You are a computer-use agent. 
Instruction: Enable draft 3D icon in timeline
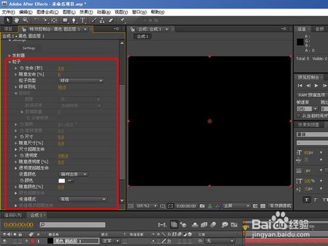click(184, 224)
